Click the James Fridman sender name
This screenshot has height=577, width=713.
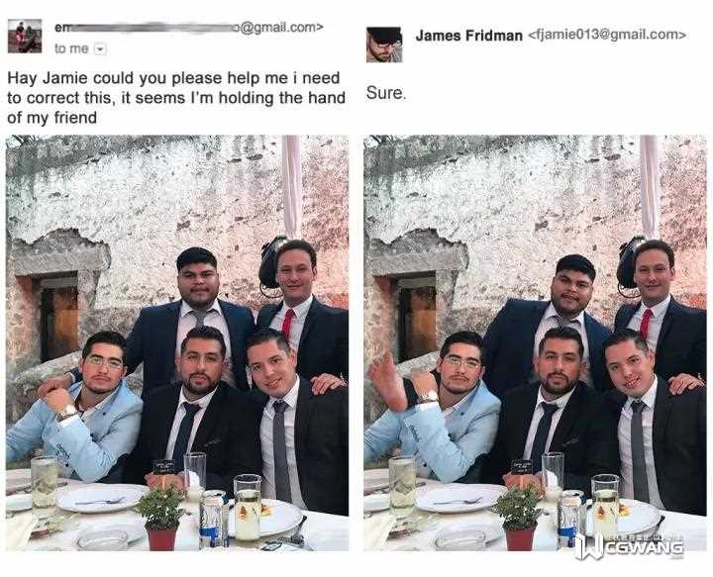coord(468,36)
